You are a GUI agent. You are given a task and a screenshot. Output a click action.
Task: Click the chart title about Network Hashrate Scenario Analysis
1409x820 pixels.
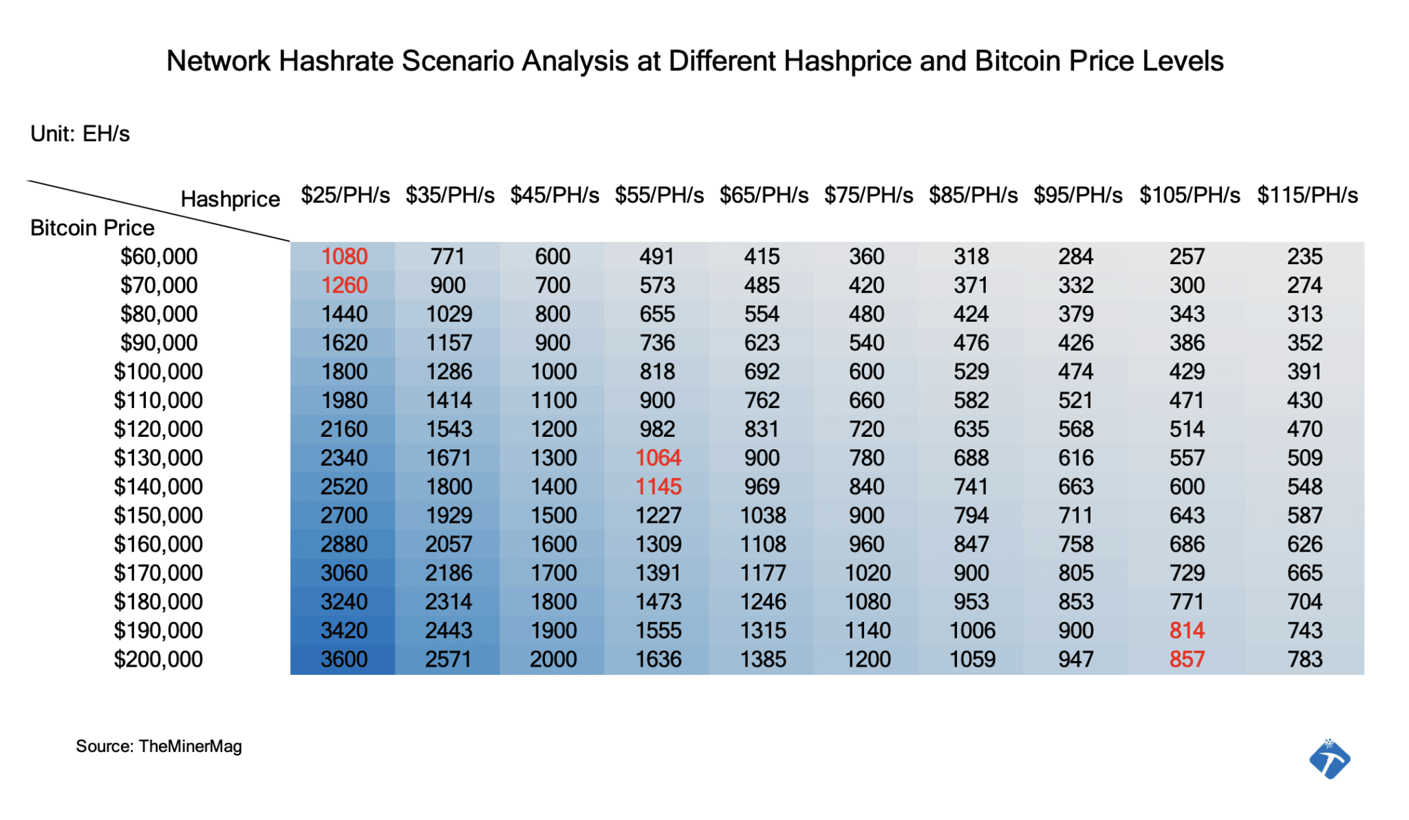(695, 61)
